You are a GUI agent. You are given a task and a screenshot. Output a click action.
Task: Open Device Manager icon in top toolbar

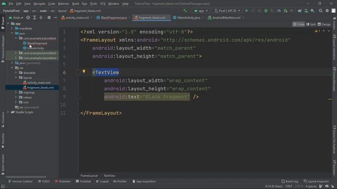click(306, 10)
